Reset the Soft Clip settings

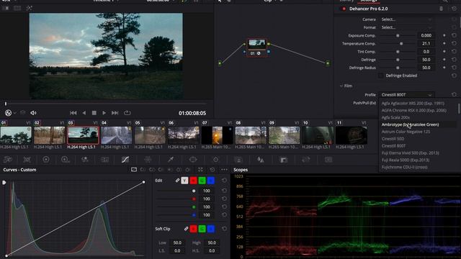tap(224, 229)
